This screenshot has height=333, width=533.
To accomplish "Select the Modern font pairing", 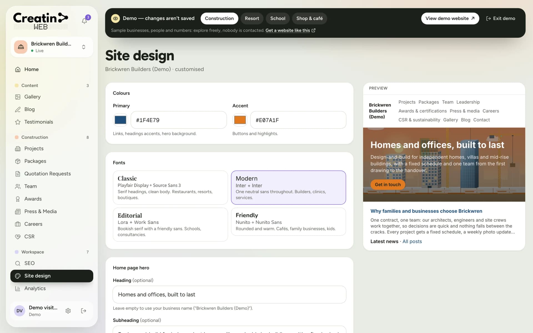I will [288, 188].
